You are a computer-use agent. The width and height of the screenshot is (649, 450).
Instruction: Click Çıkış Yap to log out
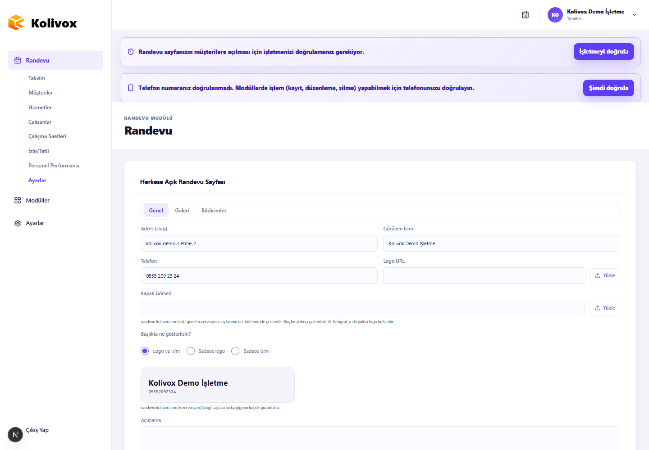pos(37,430)
